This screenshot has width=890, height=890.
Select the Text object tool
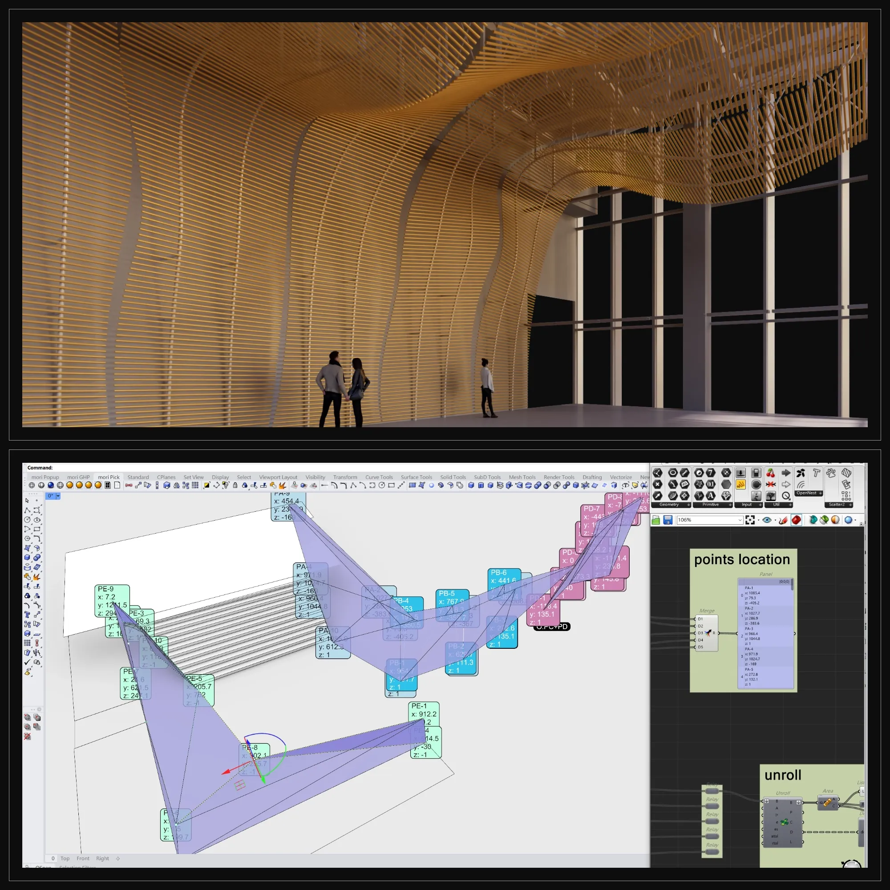pyautogui.click(x=27, y=615)
